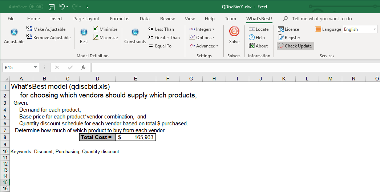The height and width of the screenshot is (192, 380).
Task: Open the Redo history dropdown arrow
Action: 80,7
